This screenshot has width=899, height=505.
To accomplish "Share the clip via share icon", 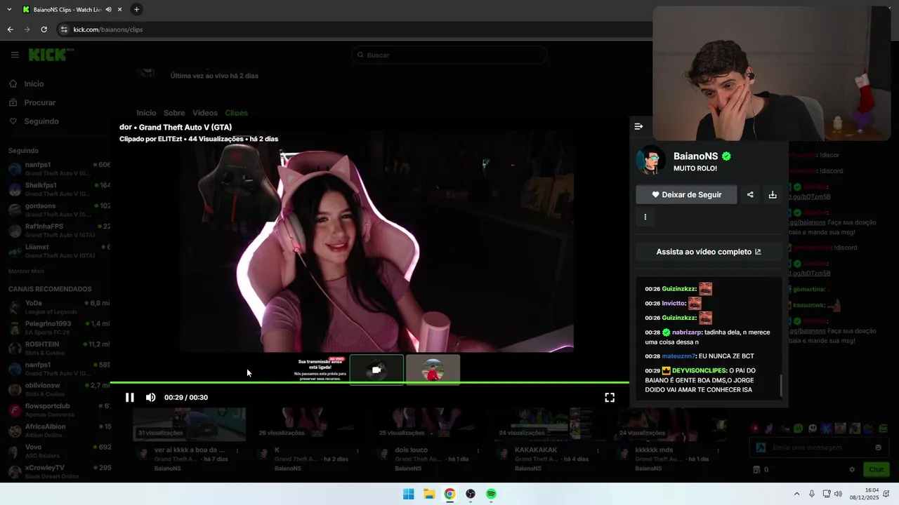I will 750,194.
